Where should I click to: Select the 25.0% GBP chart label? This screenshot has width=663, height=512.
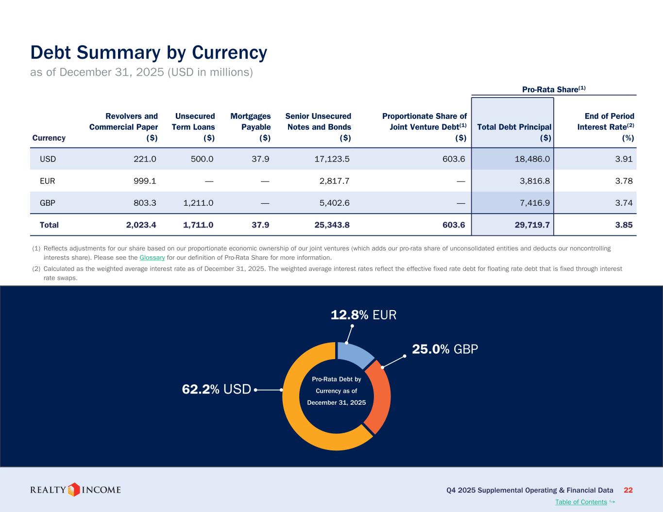tap(445, 349)
